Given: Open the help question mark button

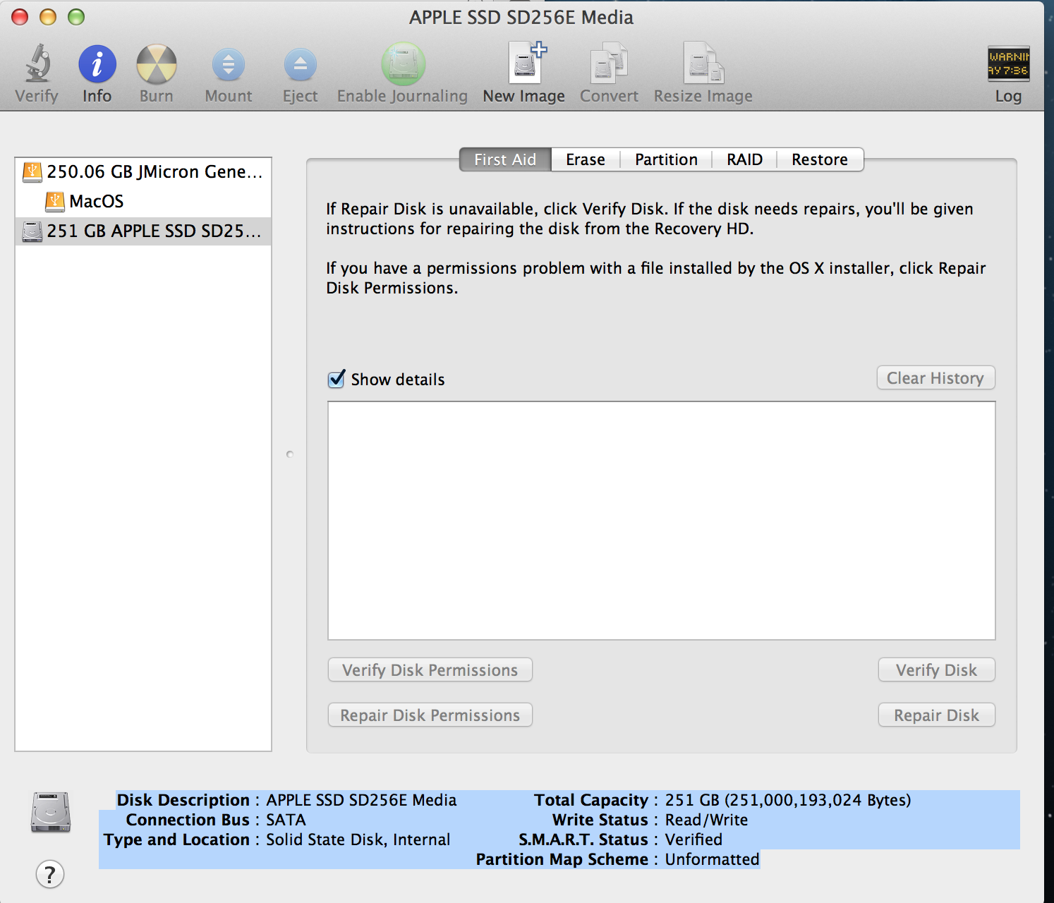Looking at the screenshot, I should 50,874.
